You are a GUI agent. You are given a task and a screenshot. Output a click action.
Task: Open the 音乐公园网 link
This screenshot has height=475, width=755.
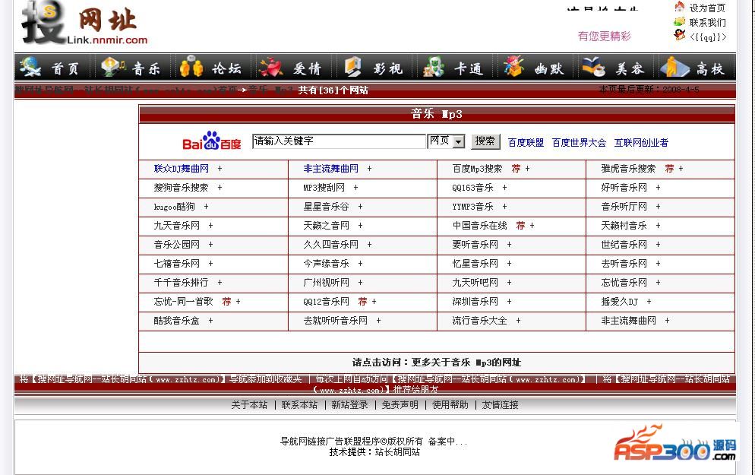tap(177, 245)
